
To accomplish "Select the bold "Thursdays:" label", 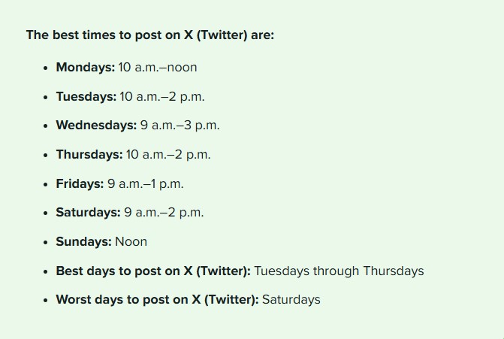I will (x=89, y=154).
